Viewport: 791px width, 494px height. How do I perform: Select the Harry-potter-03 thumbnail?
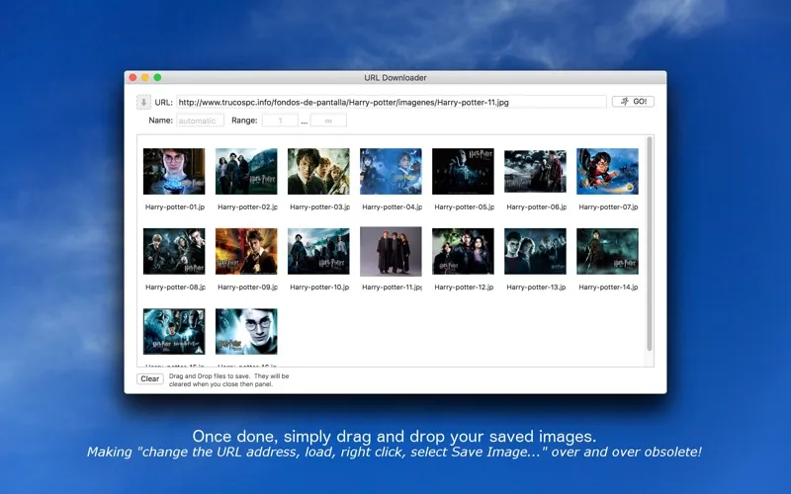click(318, 171)
